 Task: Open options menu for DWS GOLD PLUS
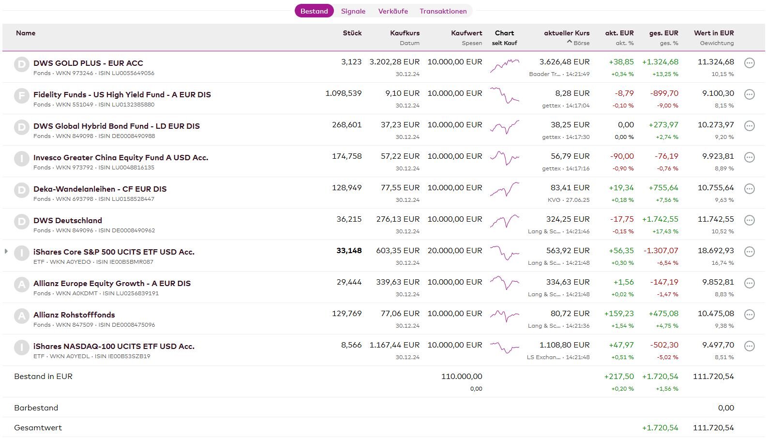coord(749,63)
